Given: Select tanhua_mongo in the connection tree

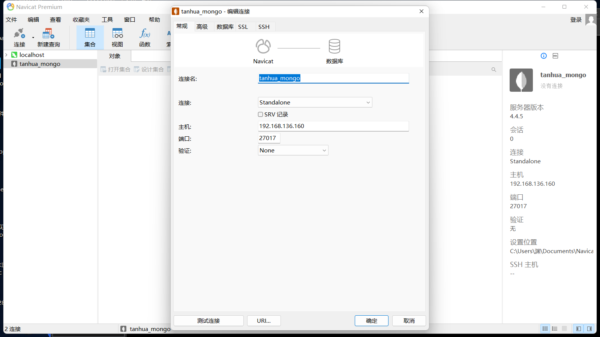Looking at the screenshot, I should pyautogui.click(x=40, y=64).
